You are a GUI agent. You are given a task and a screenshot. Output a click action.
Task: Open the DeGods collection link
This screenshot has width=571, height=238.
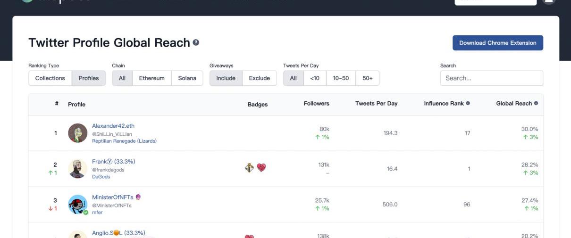pyautogui.click(x=101, y=177)
